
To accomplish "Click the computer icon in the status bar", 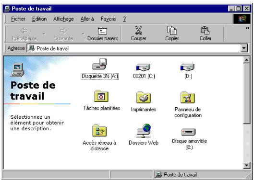I will tap(158, 175).
